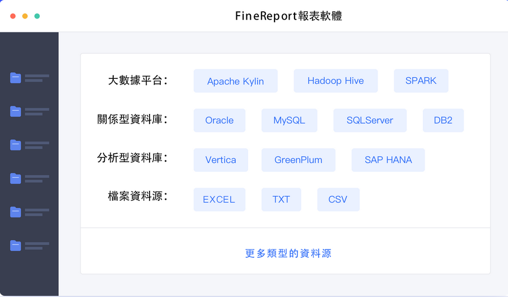The height and width of the screenshot is (297, 508).
Task: Open the second sidebar folder icon
Action: coord(15,111)
